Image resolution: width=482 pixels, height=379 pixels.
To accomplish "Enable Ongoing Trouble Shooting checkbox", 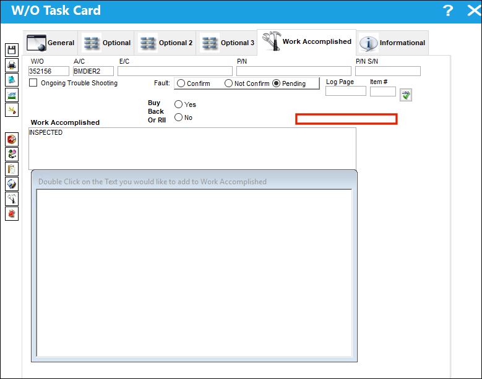I will pos(33,83).
